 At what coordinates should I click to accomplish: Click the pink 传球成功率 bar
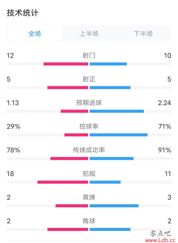[69, 158]
